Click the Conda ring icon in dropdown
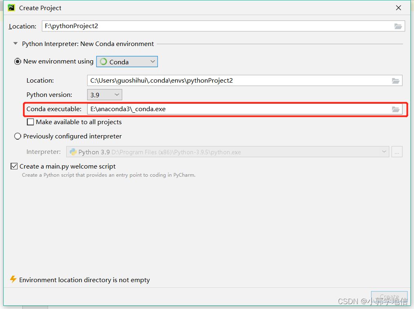 [103, 61]
